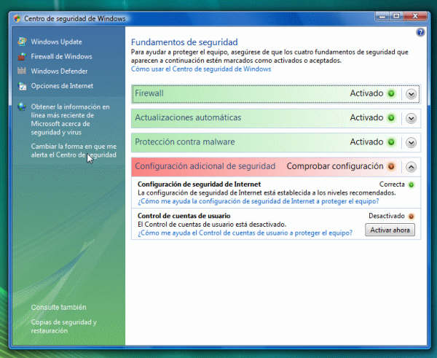Click the globe icon beside Obtener la información
The image size is (437, 358).
pyautogui.click(x=22, y=107)
